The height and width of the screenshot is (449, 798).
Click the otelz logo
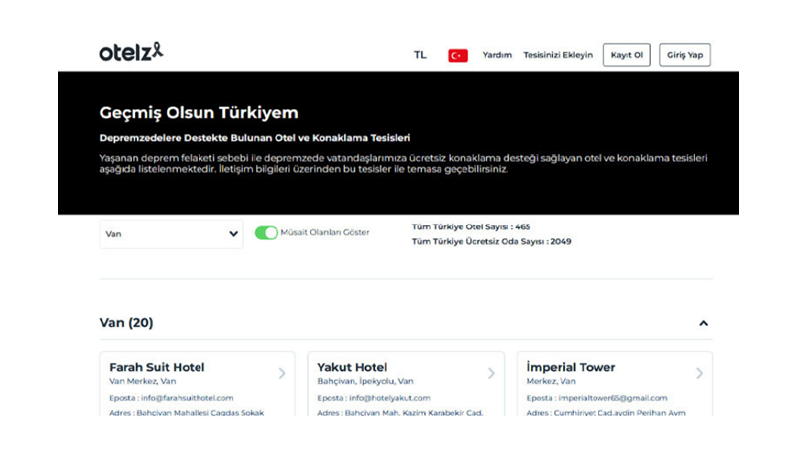[x=130, y=53]
